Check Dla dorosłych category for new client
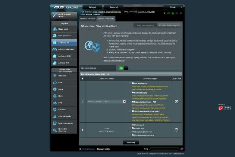The image size is (235, 157). pyautogui.click(x=133, y=83)
